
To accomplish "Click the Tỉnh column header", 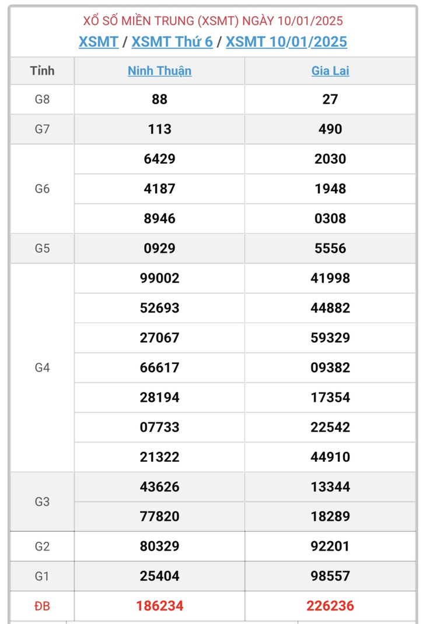I will point(42,71).
